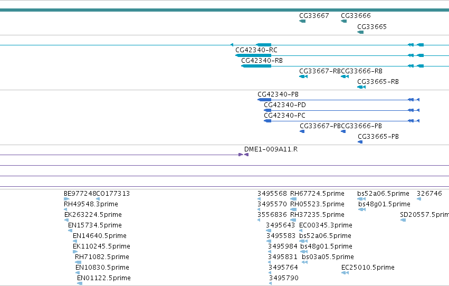Click feature label 3495570
Viewport: 449px width, 286px height.
(272, 204)
